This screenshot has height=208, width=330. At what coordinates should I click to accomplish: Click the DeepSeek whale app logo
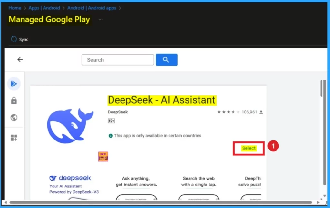[70, 126]
